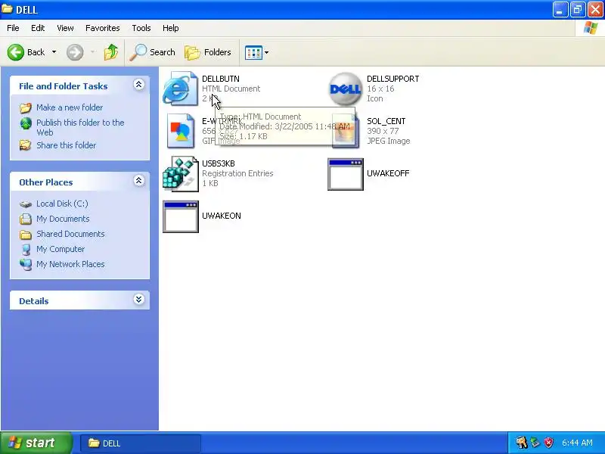
Task: Click Make a new folder link
Action: (70, 107)
